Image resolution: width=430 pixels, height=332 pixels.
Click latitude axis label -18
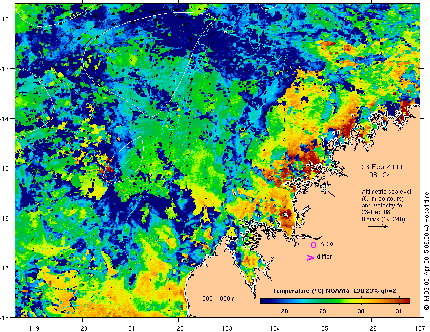tap(5, 317)
